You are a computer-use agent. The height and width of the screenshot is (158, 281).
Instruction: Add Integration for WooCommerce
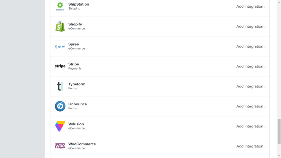[x=250, y=146]
